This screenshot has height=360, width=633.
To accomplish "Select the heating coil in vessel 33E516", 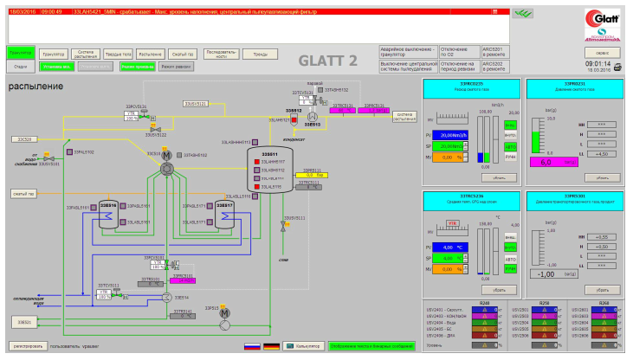I will [108, 216].
